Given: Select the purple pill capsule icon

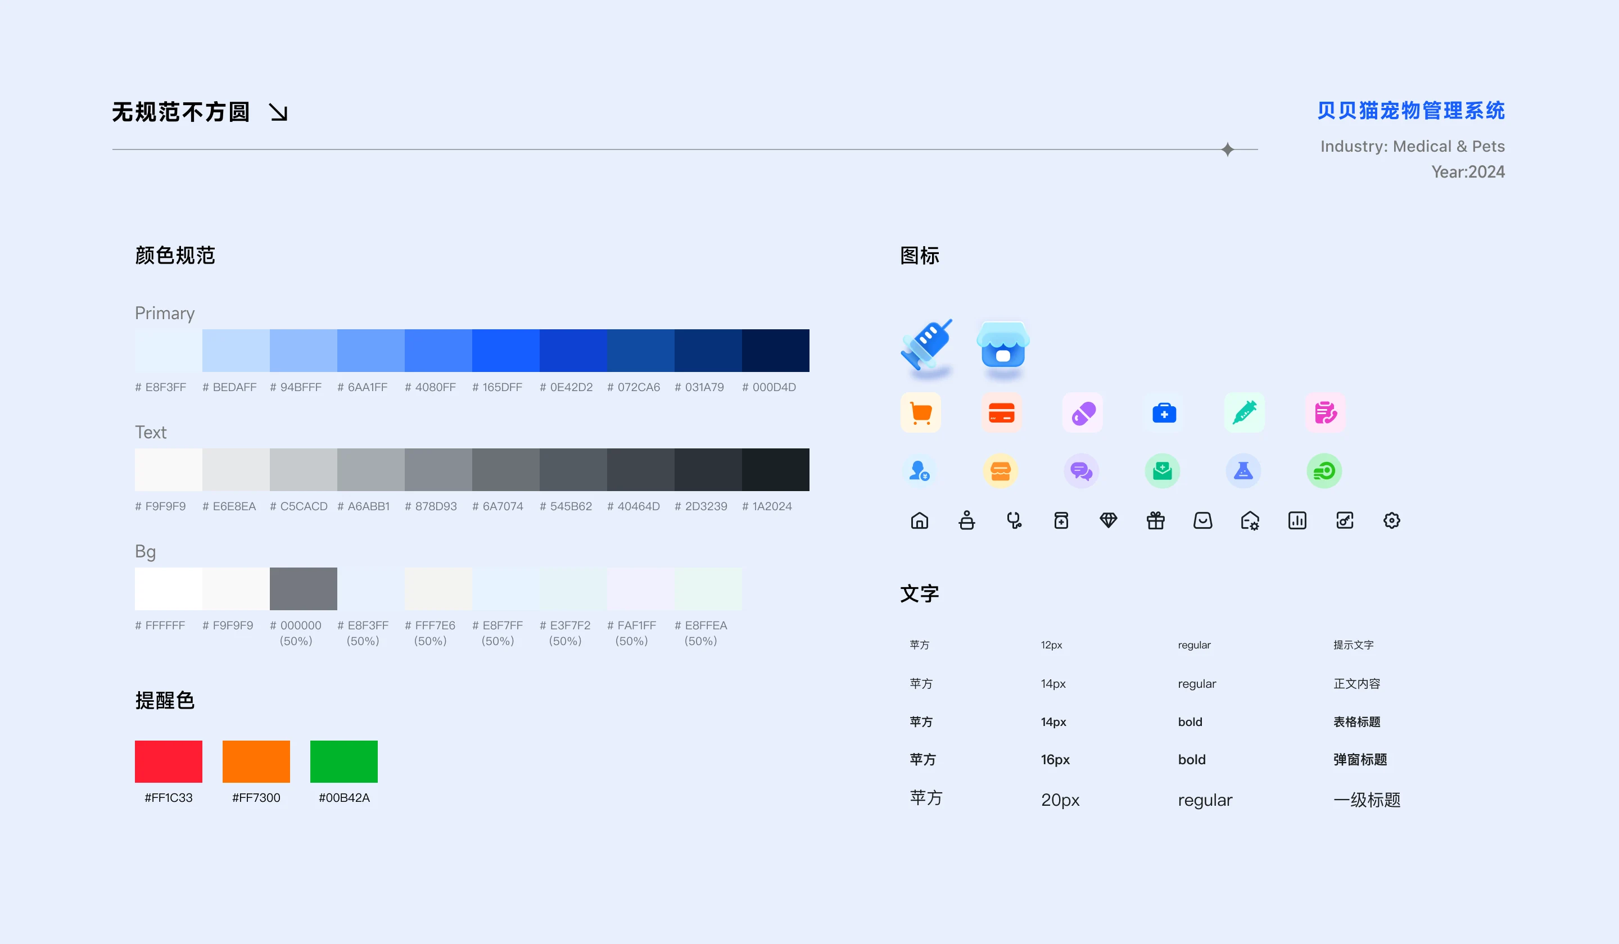Looking at the screenshot, I should (1083, 413).
